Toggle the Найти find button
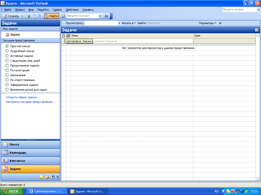 [51, 16]
